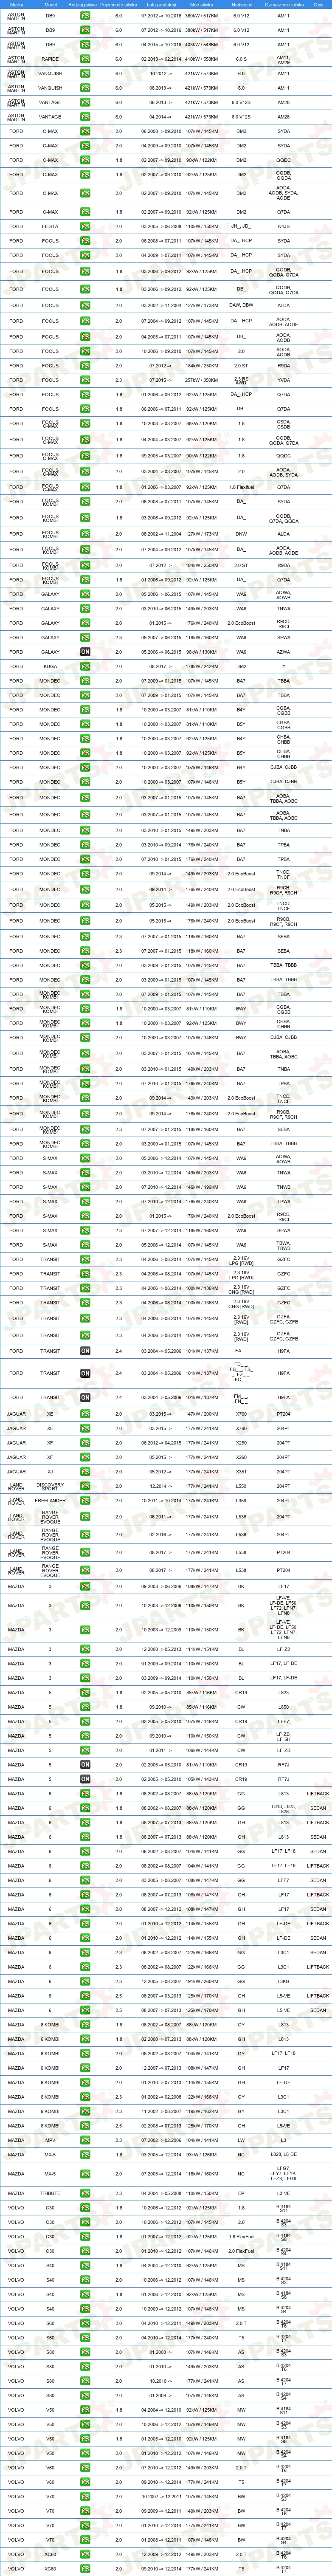Click the AZWA engine code cell
This screenshot has width=332, height=2576.
[x=284, y=652]
